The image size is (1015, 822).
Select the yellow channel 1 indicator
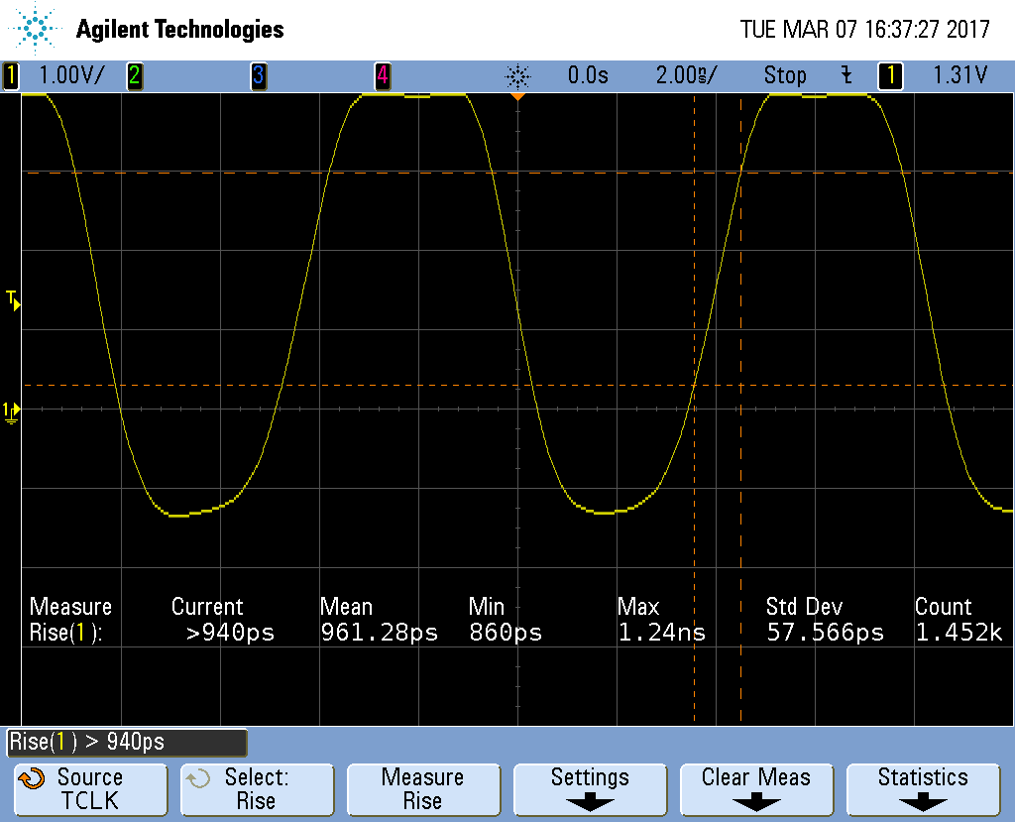(11, 75)
